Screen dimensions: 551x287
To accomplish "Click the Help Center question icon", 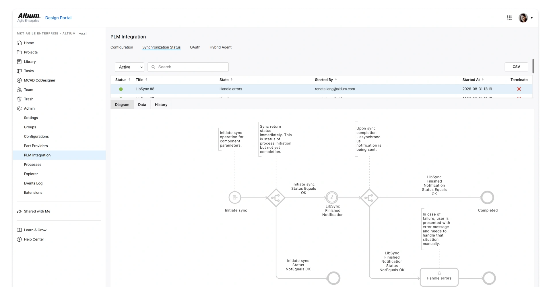I will tap(19, 239).
